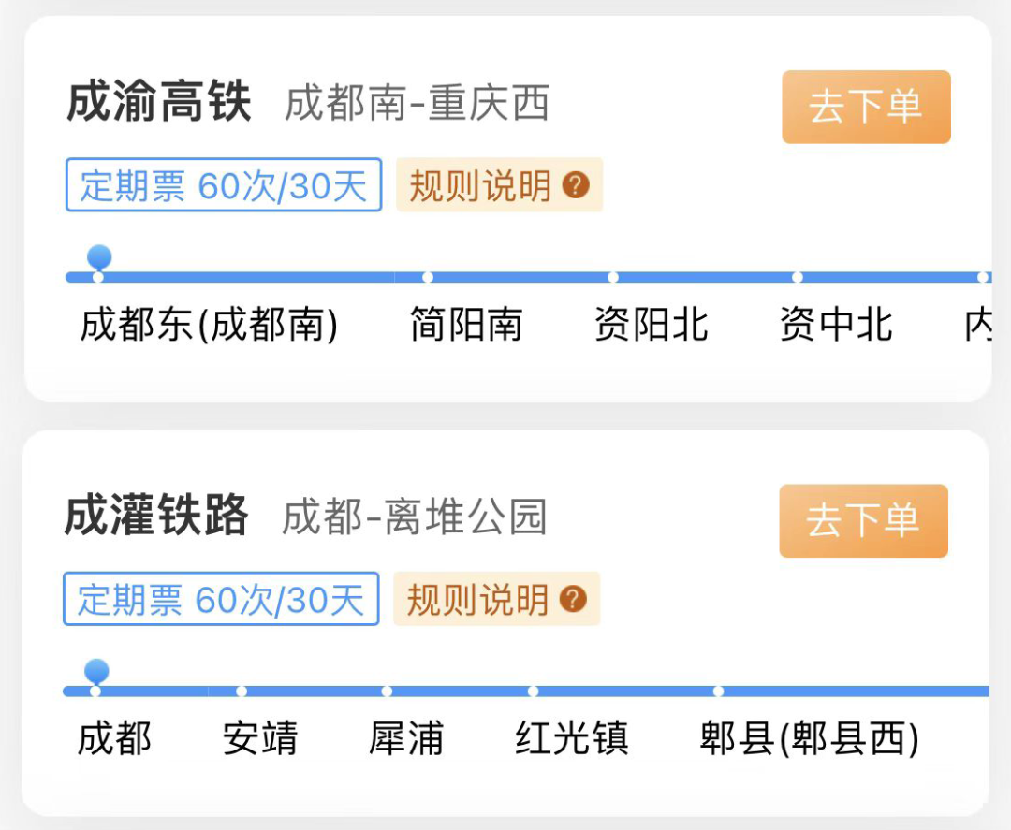Click the 成都-离堆公园 route subtitle
1011x830 pixels.
(x=414, y=517)
